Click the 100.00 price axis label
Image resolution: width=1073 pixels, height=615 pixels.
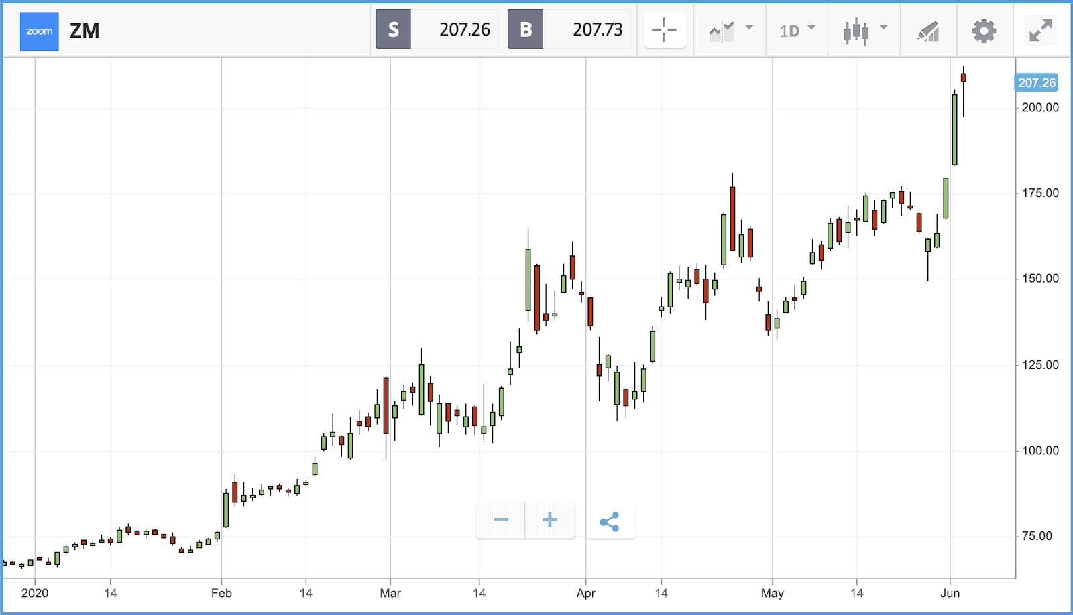tap(1040, 451)
